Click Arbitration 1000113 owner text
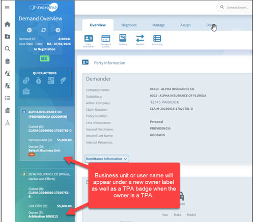The height and width of the screenshot is (222, 253). [x=43, y=216]
